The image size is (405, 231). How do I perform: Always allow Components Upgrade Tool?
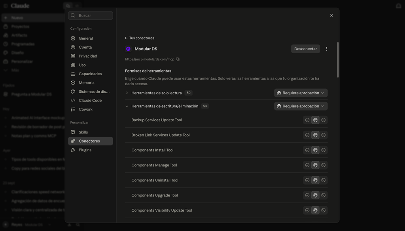click(307, 195)
